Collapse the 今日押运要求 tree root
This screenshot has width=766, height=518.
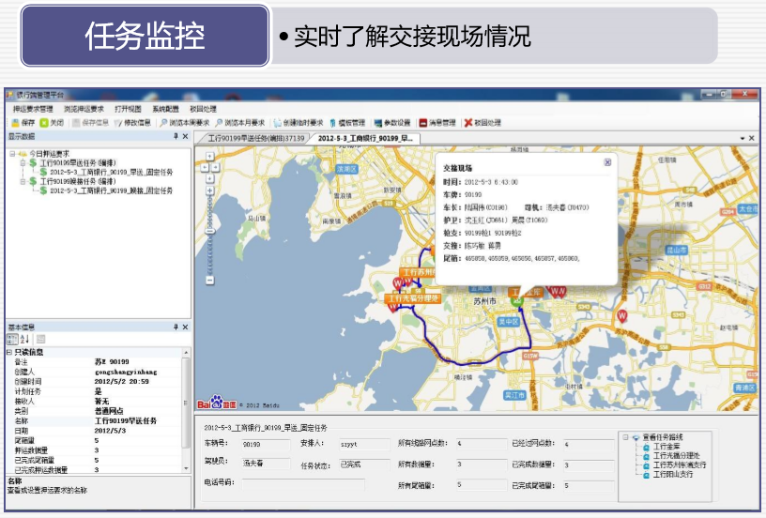[x=12, y=153]
